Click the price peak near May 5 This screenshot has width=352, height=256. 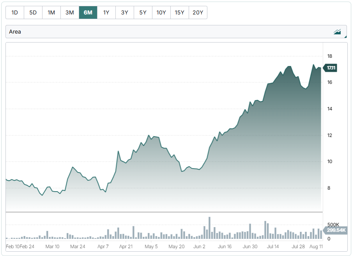click(149, 135)
